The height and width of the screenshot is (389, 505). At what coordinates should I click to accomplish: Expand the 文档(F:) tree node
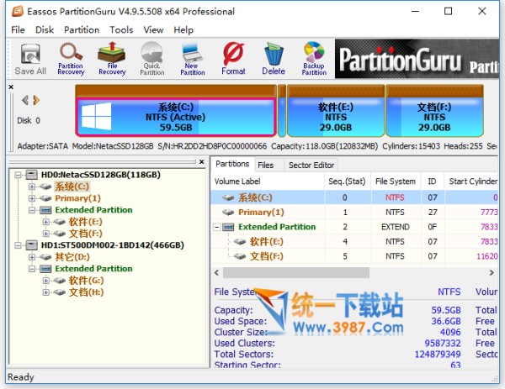(x=45, y=234)
